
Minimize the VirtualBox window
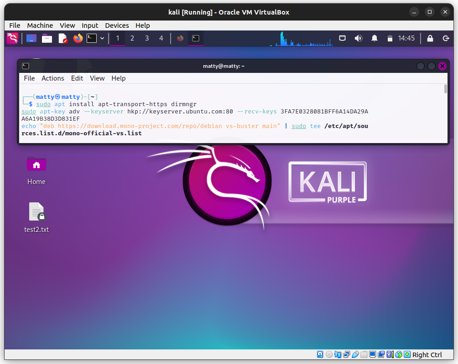[x=414, y=12]
